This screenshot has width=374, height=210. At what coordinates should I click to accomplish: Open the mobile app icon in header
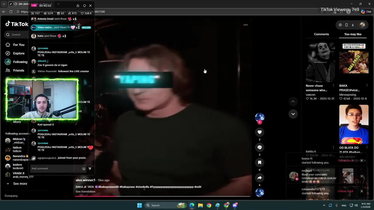point(347,25)
